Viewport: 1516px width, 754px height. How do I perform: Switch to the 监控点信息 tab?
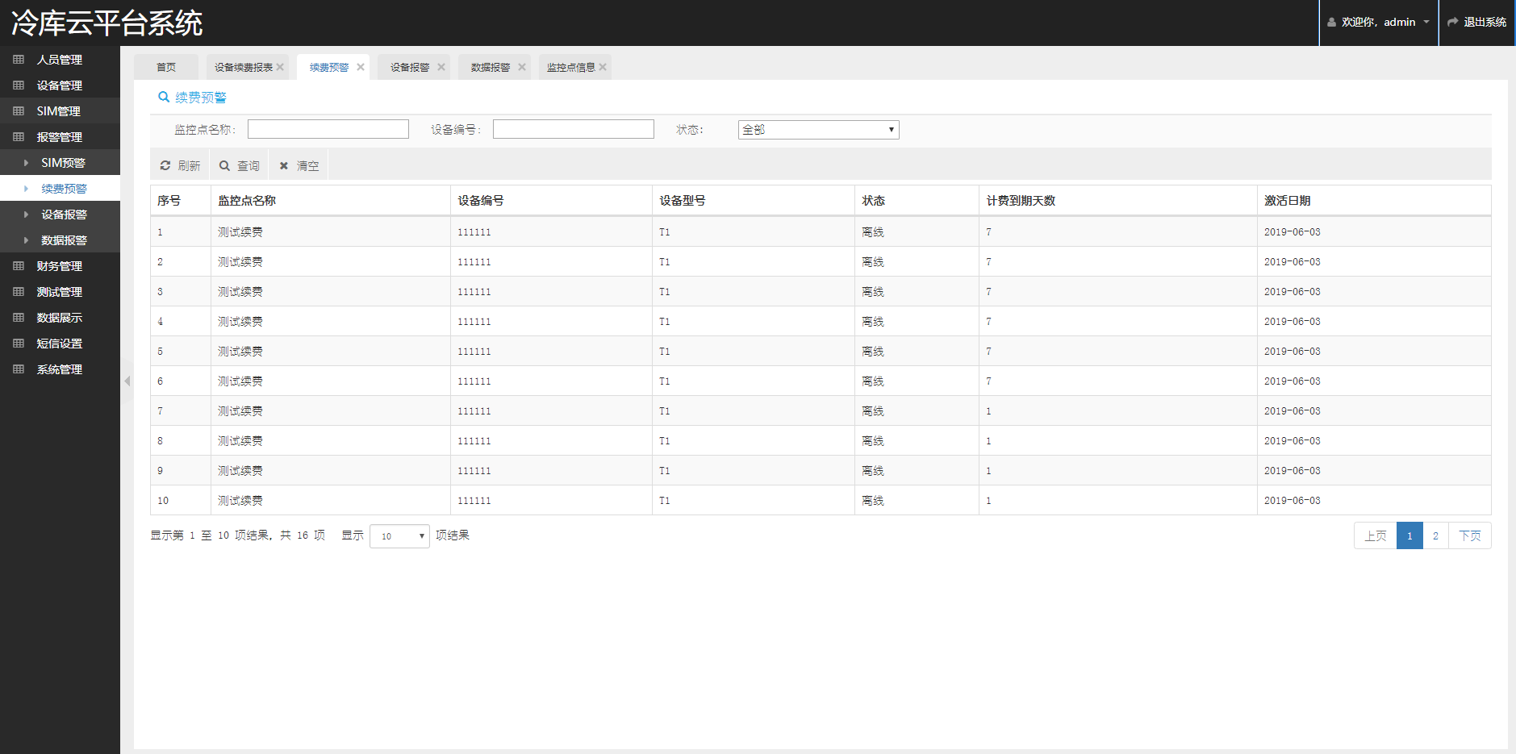[x=570, y=67]
